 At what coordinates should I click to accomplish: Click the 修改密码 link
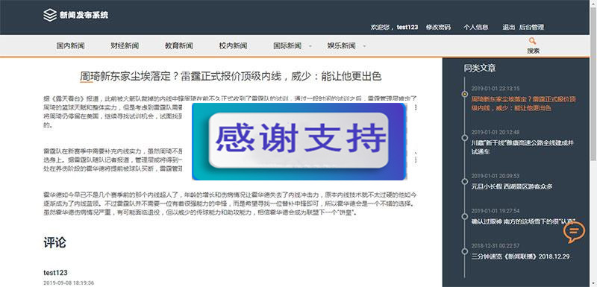point(438,28)
